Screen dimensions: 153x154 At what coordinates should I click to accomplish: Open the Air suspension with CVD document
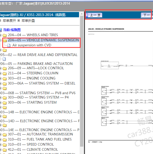(32, 45)
